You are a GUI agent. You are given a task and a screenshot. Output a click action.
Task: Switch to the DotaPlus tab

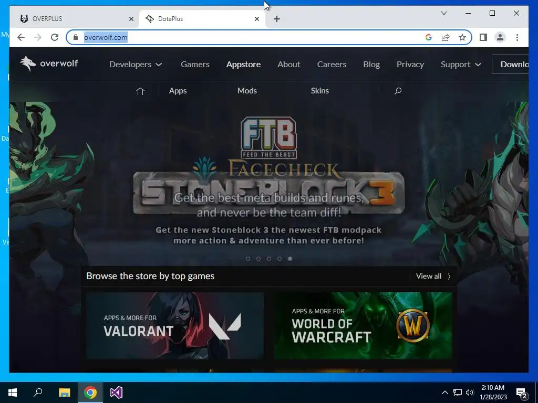click(202, 19)
